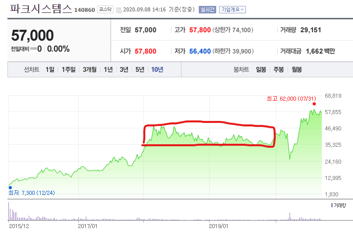
Task: Click the 저가 value 56,400
Action: (200, 51)
